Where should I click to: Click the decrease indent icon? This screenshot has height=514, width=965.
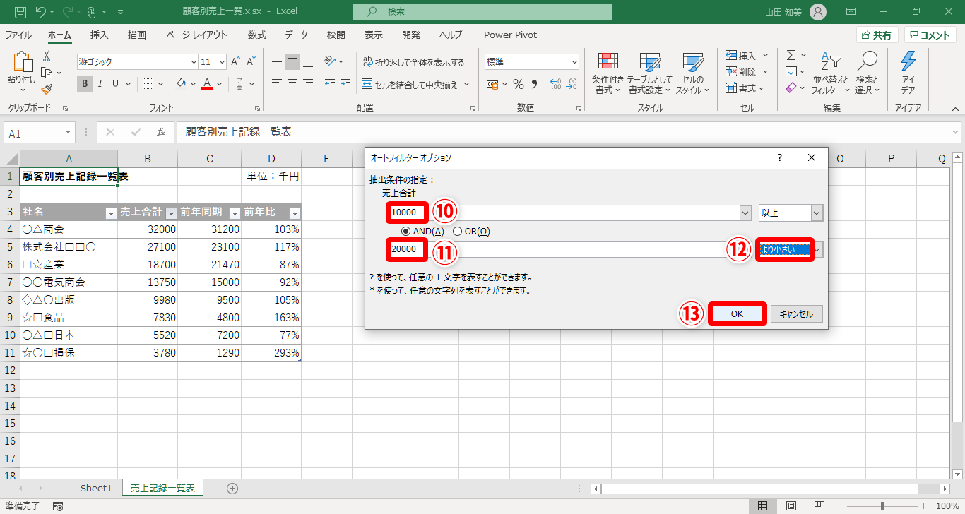click(330, 84)
